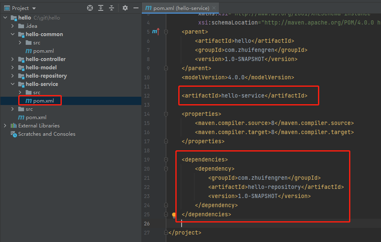Screen dimensions: 381x242
Task: Click the locate/select opened file icon
Action: pyautogui.click(x=90, y=8)
